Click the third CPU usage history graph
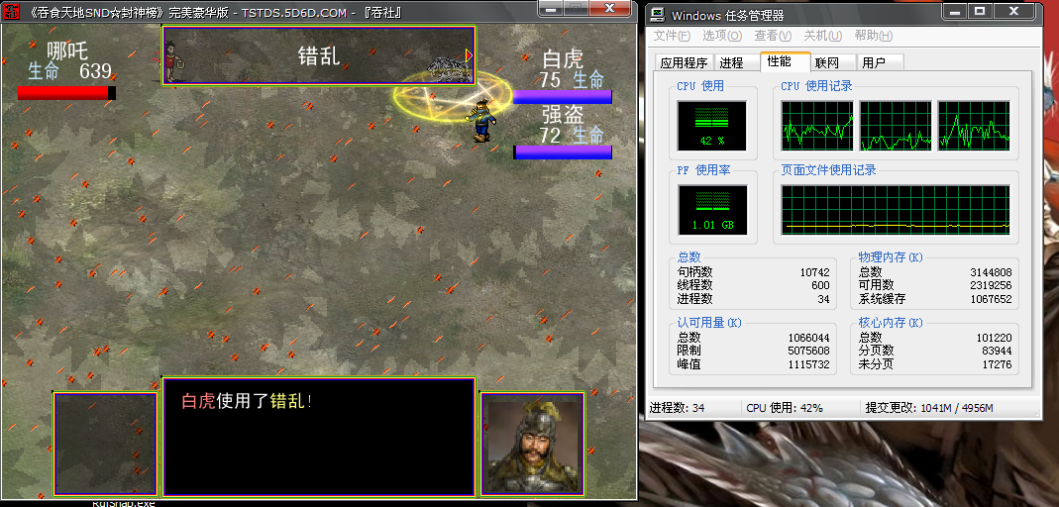Viewport: 1059px width, 507px height. pyautogui.click(x=974, y=126)
